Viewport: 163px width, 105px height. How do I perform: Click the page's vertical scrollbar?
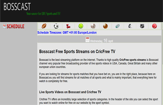point(162,64)
